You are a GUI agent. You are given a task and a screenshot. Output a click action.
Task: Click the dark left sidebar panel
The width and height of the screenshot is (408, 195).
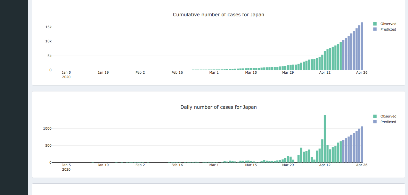[x=14, y=97]
